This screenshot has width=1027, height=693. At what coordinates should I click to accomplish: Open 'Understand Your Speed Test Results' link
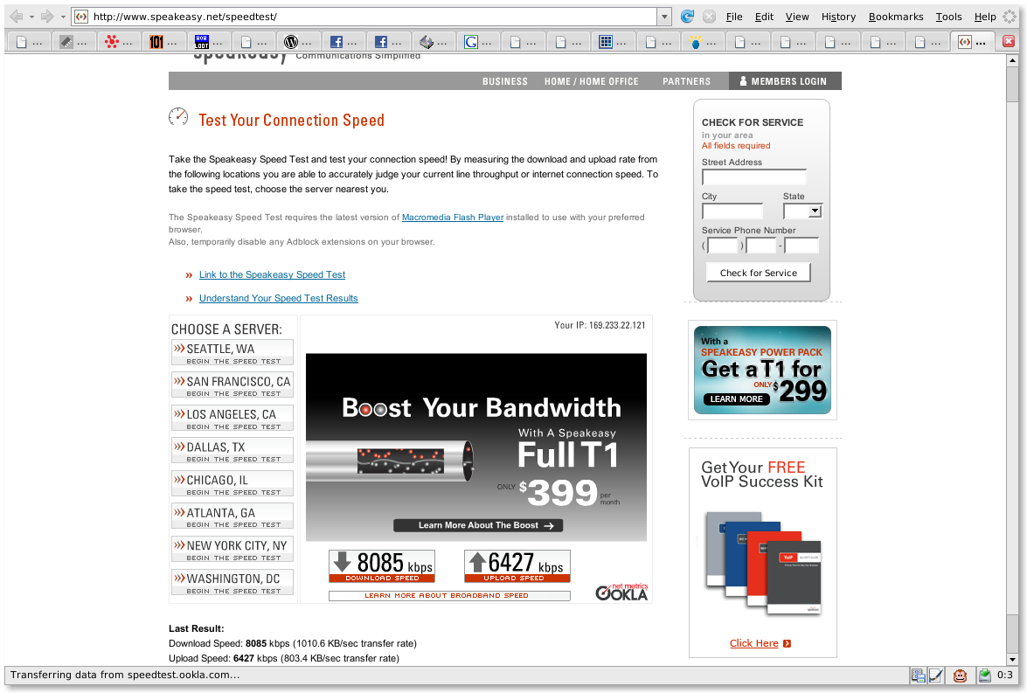coord(278,298)
